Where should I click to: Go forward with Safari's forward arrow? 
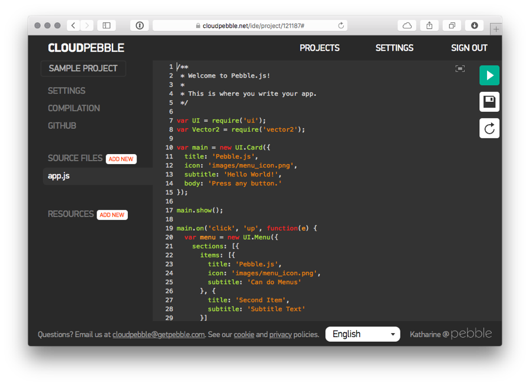(87, 25)
